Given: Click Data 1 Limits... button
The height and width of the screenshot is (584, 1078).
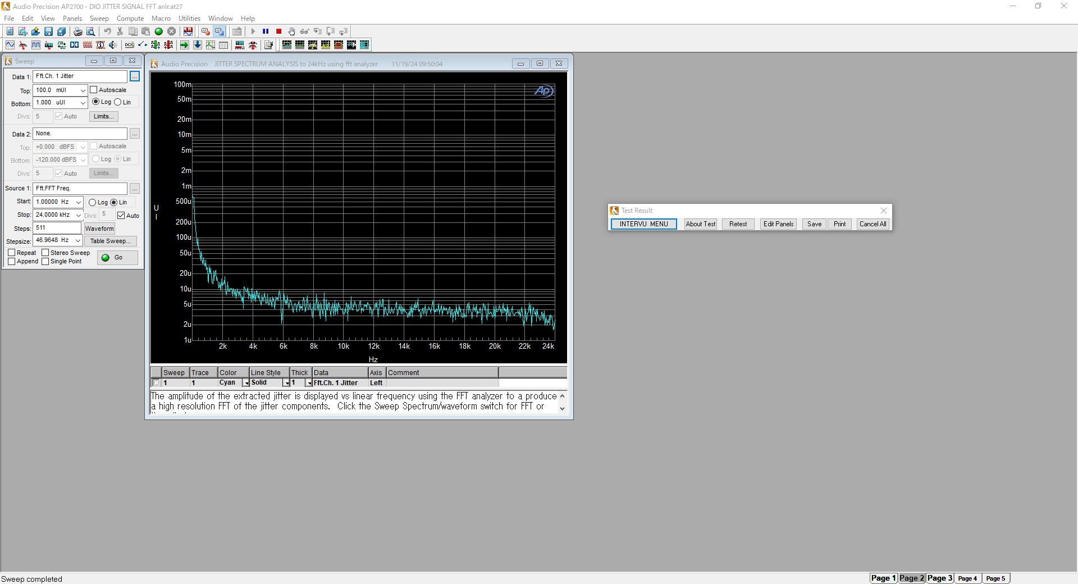Looking at the screenshot, I should (104, 116).
